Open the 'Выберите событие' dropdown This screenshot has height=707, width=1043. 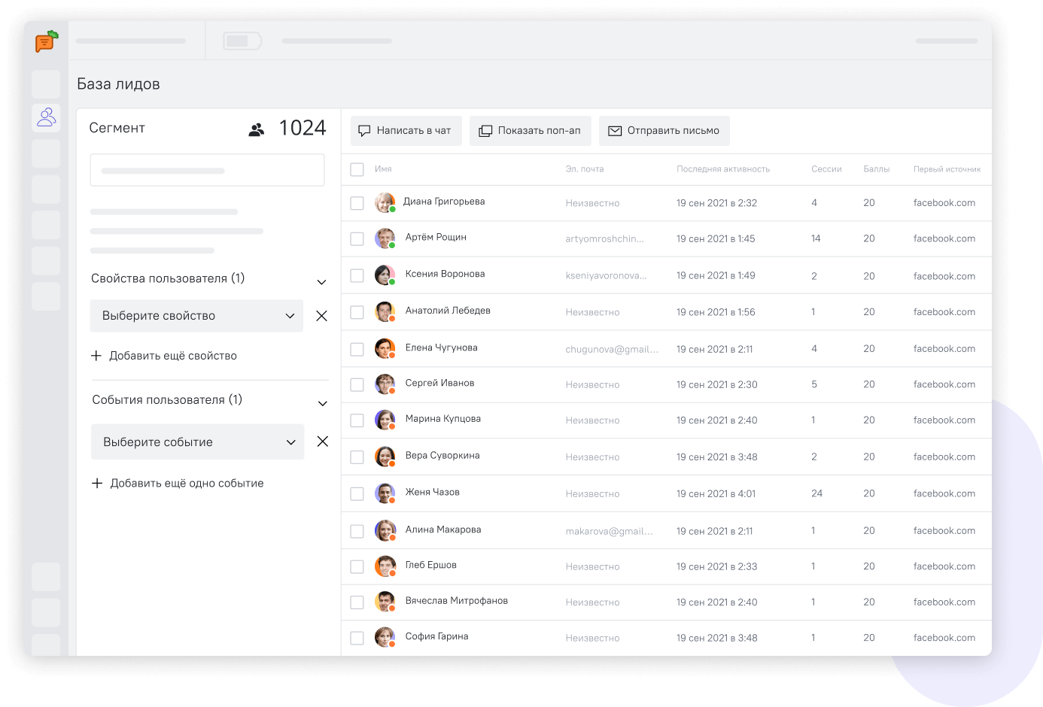point(197,441)
